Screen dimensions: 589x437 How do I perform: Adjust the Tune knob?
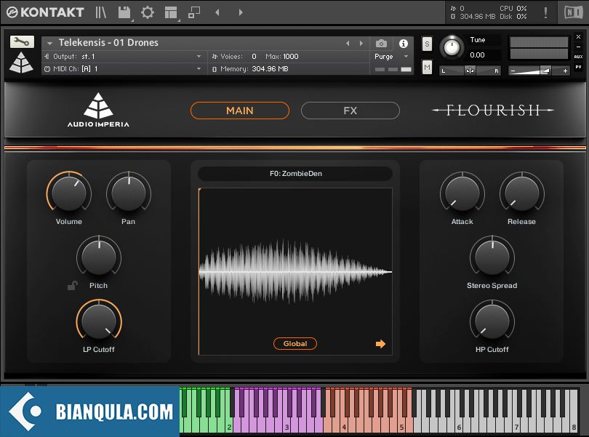[x=452, y=47]
